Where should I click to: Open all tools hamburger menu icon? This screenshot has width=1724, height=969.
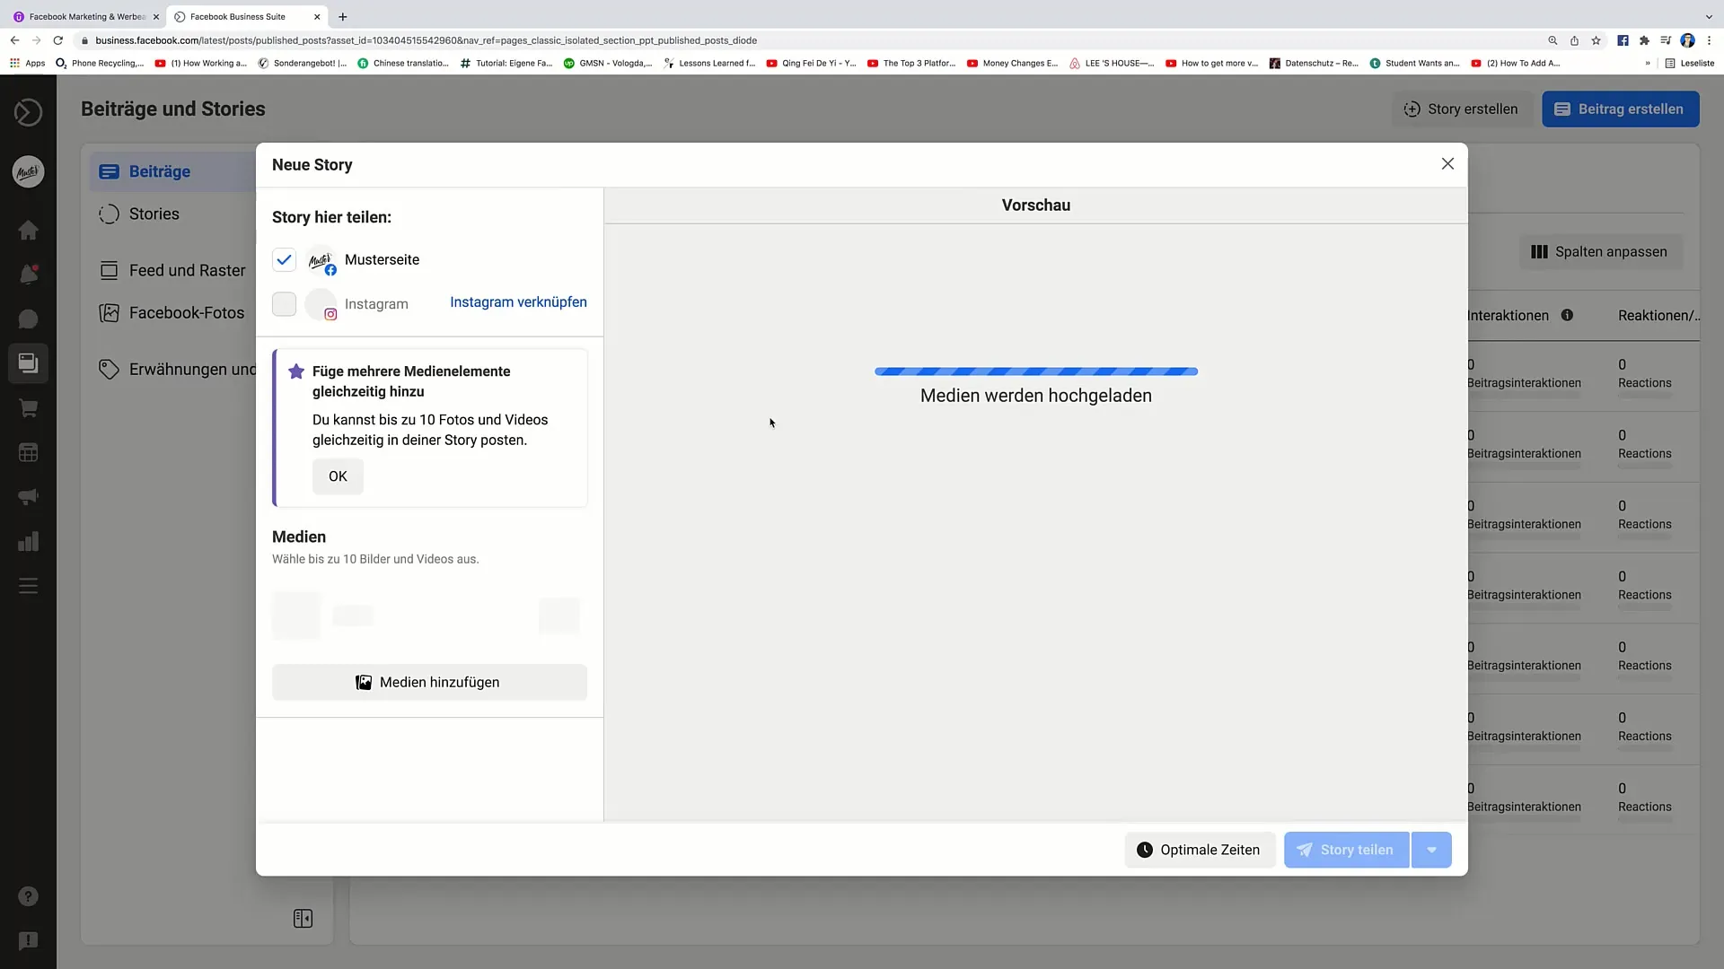coord(28,586)
